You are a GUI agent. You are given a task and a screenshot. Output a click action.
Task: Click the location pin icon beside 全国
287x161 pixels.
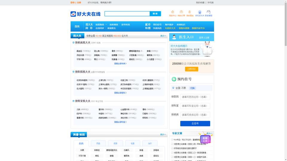click(x=173, y=88)
